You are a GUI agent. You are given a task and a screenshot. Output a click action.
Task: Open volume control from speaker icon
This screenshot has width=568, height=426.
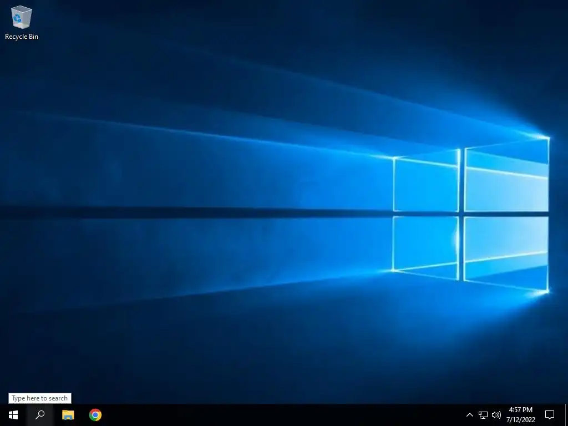[496, 415]
